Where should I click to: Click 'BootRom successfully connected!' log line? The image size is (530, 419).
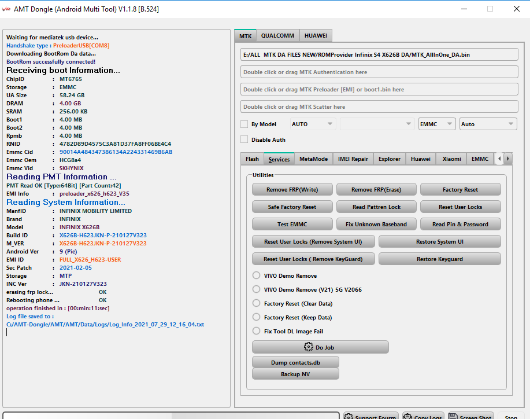tap(51, 61)
